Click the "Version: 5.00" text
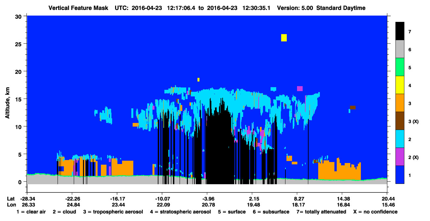 tap(295, 8)
